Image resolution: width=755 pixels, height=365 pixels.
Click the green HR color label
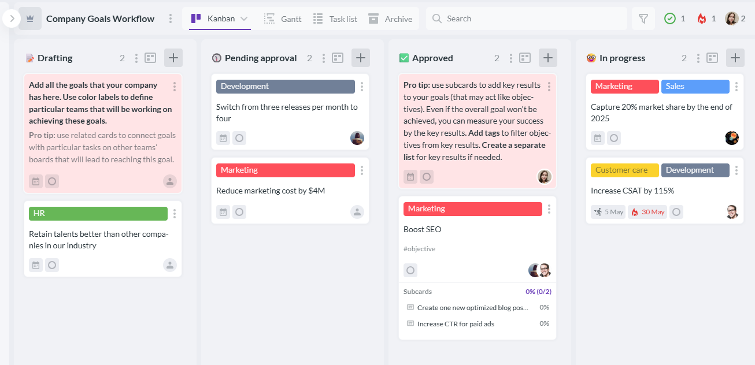coord(98,213)
